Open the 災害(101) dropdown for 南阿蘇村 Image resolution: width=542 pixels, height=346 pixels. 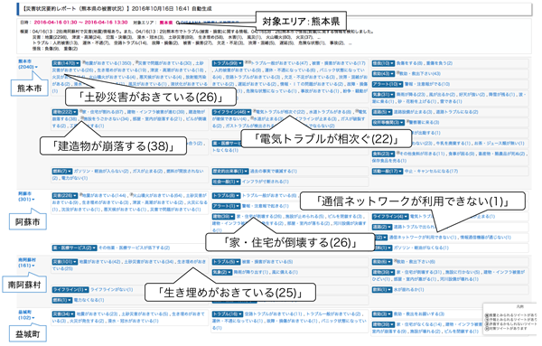(x=65, y=262)
